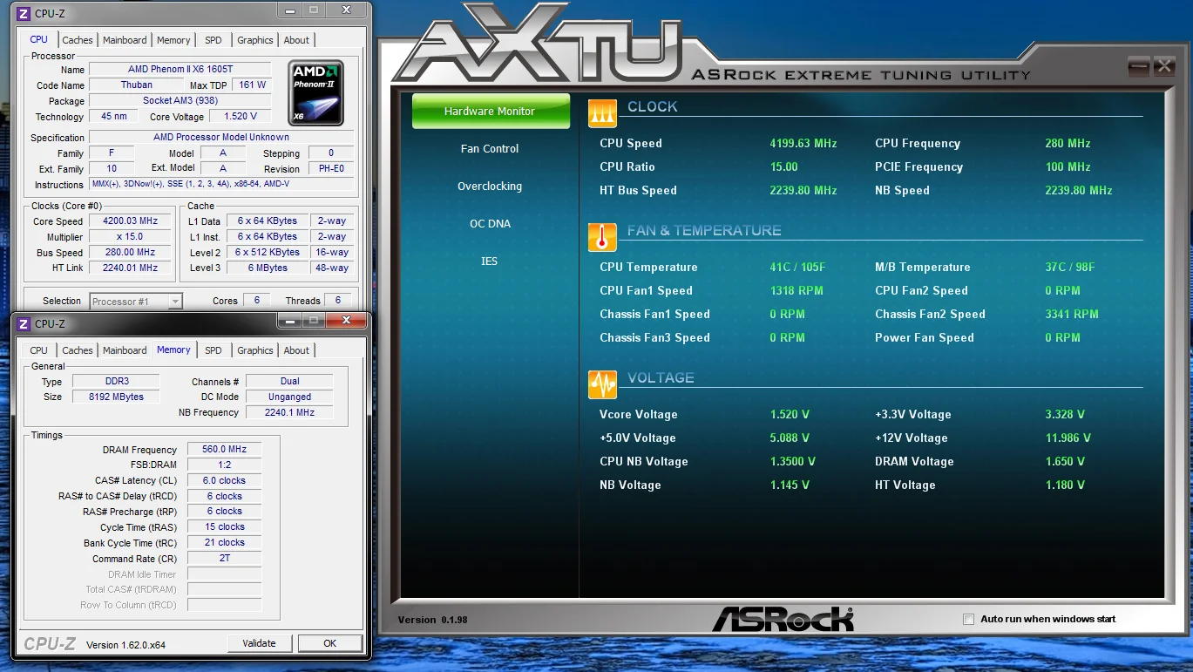Click the Code Name field showing "Thuban"
The width and height of the screenshot is (1193, 672).
click(x=137, y=85)
